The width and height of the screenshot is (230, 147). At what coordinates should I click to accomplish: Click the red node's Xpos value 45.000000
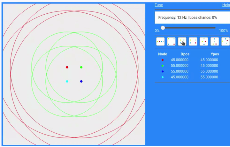(x=180, y=60)
